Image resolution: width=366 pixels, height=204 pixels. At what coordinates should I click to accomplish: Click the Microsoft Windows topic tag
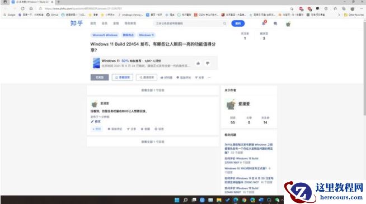(105, 35)
